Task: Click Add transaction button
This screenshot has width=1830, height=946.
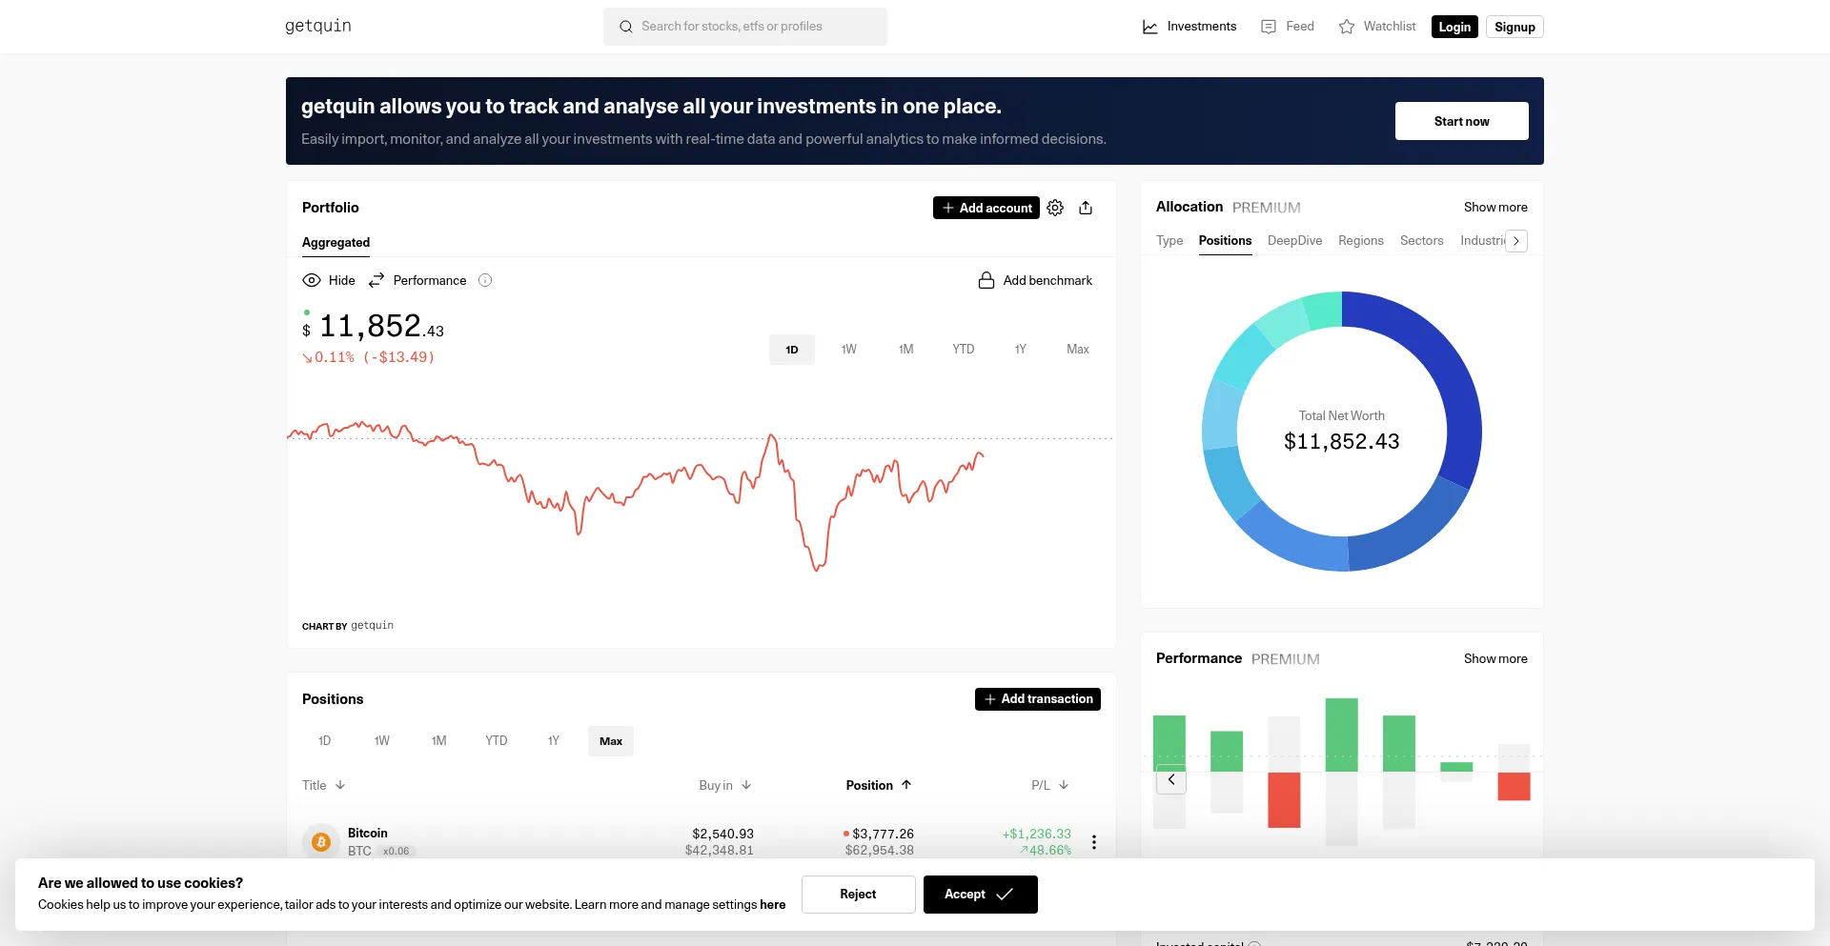Action: tap(1038, 699)
